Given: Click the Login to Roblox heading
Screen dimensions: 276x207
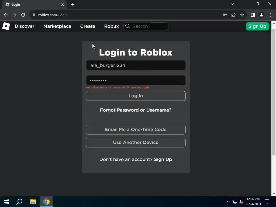Looking at the screenshot, I should click(x=136, y=53).
